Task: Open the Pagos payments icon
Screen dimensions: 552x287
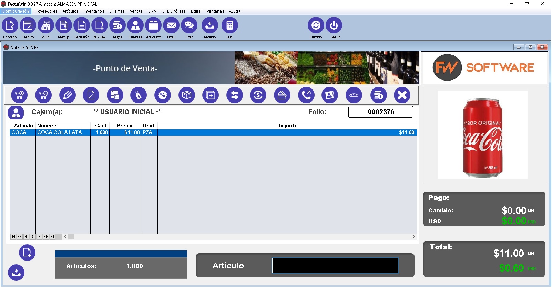Action: click(x=117, y=25)
